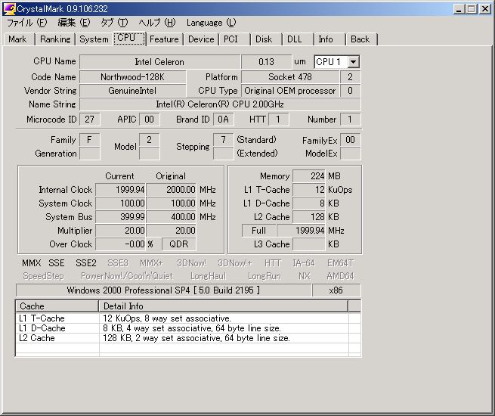Click the Full cache speed field
The width and height of the screenshot is (495, 416).
259,231
